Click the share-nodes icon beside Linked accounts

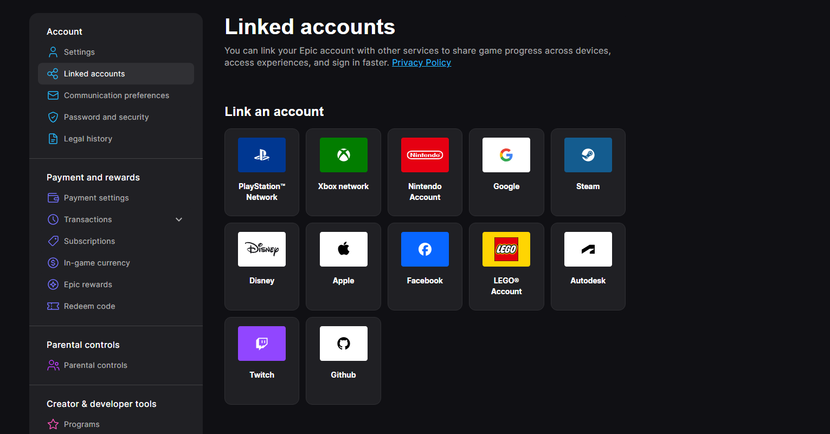[x=53, y=74]
